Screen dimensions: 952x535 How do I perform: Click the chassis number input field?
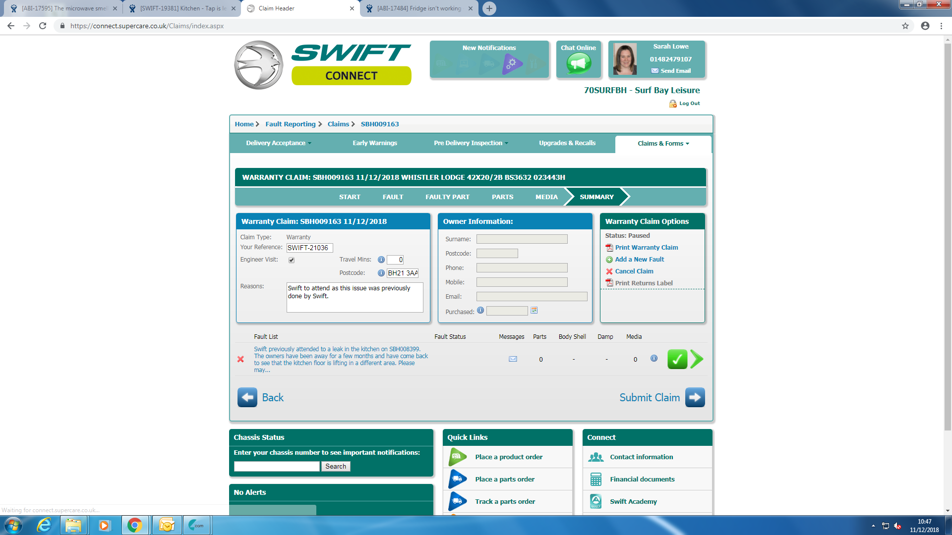coord(277,467)
